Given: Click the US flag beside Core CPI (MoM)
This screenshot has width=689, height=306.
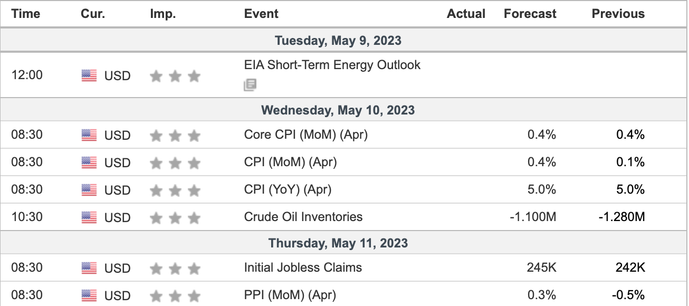Looking at the screenshot, I should (89, 136).
